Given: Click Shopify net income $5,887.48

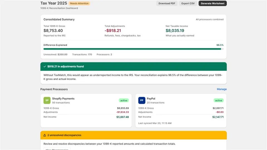Looking at the screenshot, I should point(122,117).
